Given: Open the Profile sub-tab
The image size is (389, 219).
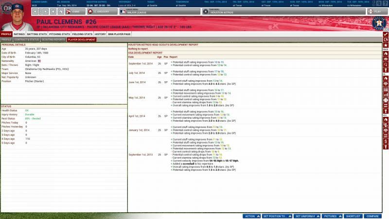Looking at the screenshot, I should 6,39.
